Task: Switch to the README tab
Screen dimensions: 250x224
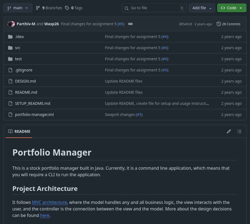Action: (22, 131)
